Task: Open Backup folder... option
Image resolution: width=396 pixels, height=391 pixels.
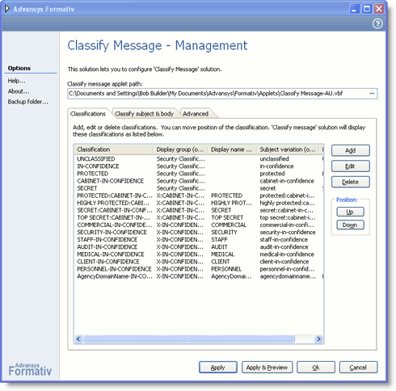Action: pos(27,102)
